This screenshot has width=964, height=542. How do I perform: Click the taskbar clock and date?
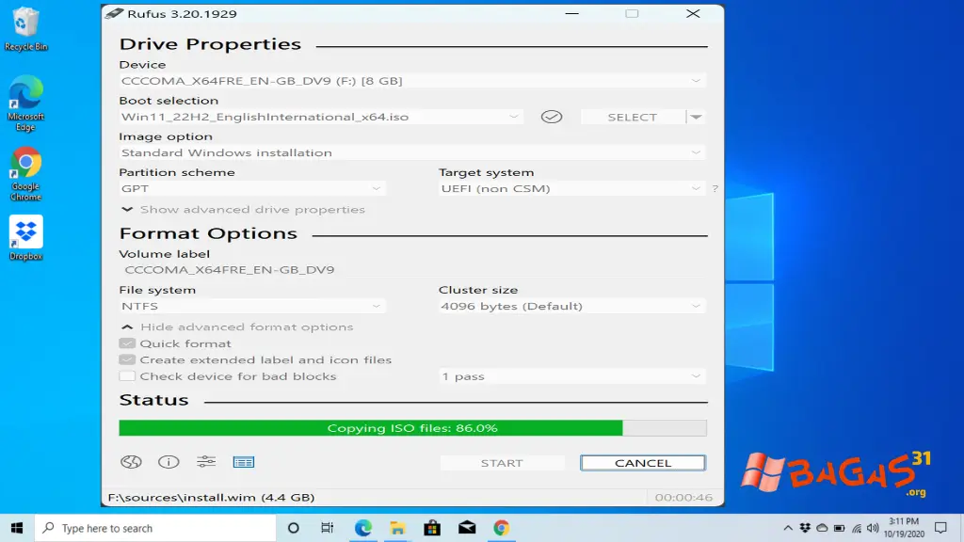coord(904,528)
